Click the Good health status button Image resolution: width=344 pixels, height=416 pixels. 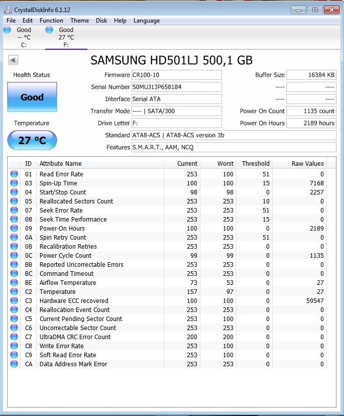(x=32, y=97)
